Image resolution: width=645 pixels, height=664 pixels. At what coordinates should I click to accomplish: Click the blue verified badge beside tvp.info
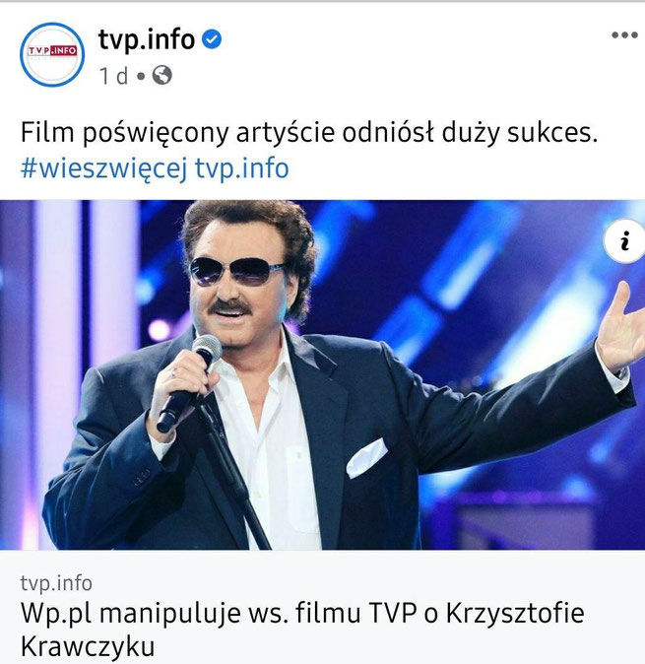click(x=211, y=39)
